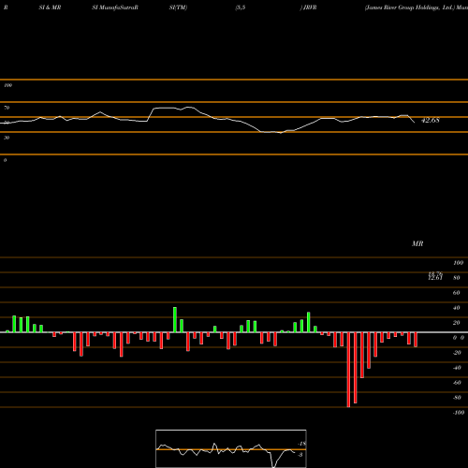
Task: Click the mini oscillator chart thumbnail
Action: click(231, 448)
